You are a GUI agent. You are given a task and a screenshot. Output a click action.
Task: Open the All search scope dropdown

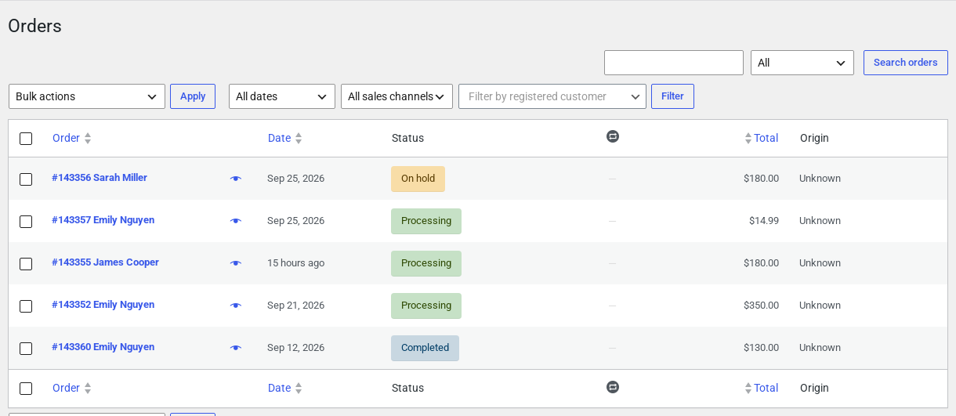[x=802, y=63]
